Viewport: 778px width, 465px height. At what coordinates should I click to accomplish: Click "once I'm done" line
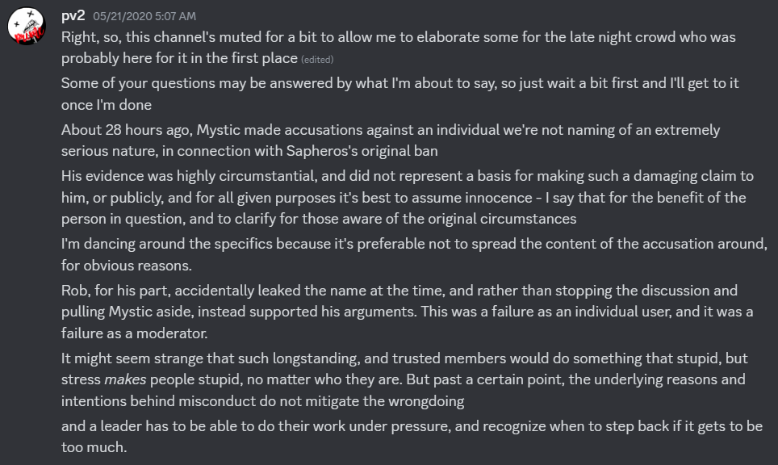(107, 105)
